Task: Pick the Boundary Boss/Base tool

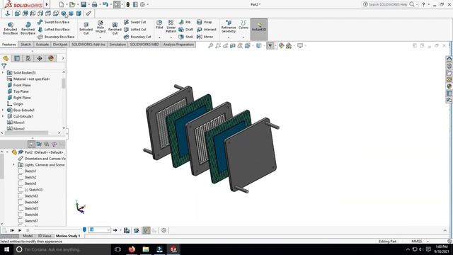Action: tap(56, 37)
